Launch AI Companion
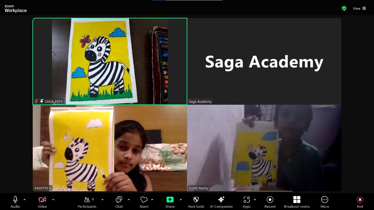The width and height of the screenshot is (374, 210). tap(221, 202)
